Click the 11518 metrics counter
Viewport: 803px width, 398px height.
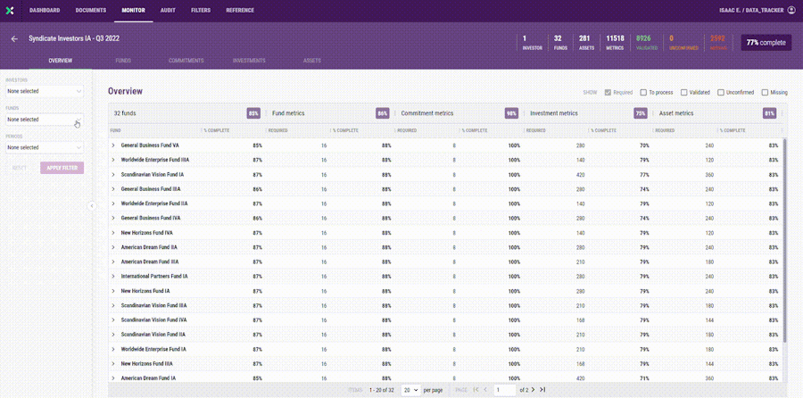pyautogui.click(x=615, y=43)
